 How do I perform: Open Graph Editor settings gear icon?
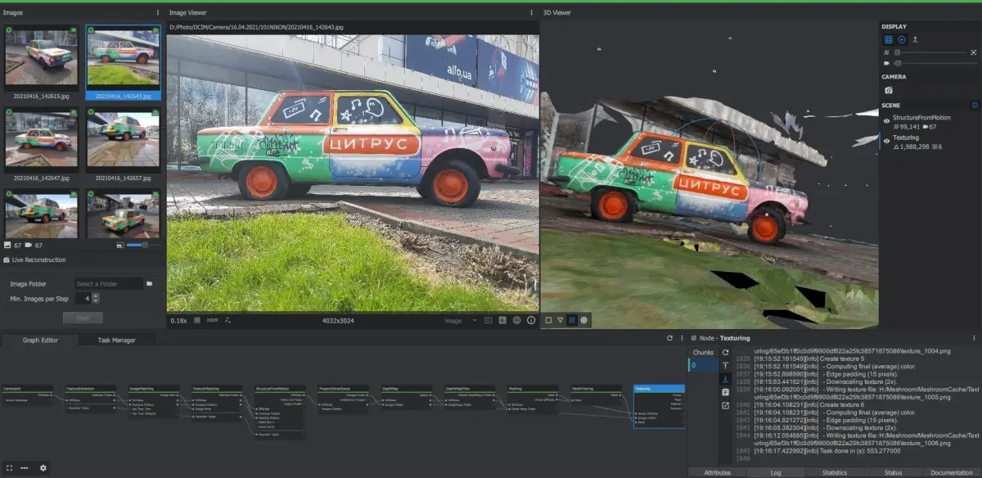pyautogui.click(x=43, y=467)
